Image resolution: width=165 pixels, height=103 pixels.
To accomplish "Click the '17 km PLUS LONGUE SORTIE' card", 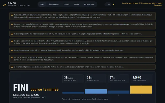I will point(119,79).
